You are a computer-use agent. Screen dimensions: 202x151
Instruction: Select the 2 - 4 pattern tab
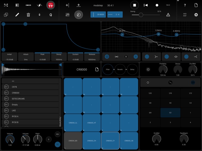click(115, 15)
